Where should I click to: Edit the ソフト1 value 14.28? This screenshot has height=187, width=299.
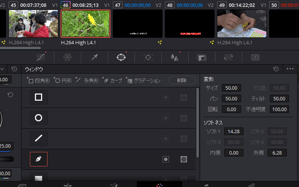pyautogui.click(x=234, y=131)
